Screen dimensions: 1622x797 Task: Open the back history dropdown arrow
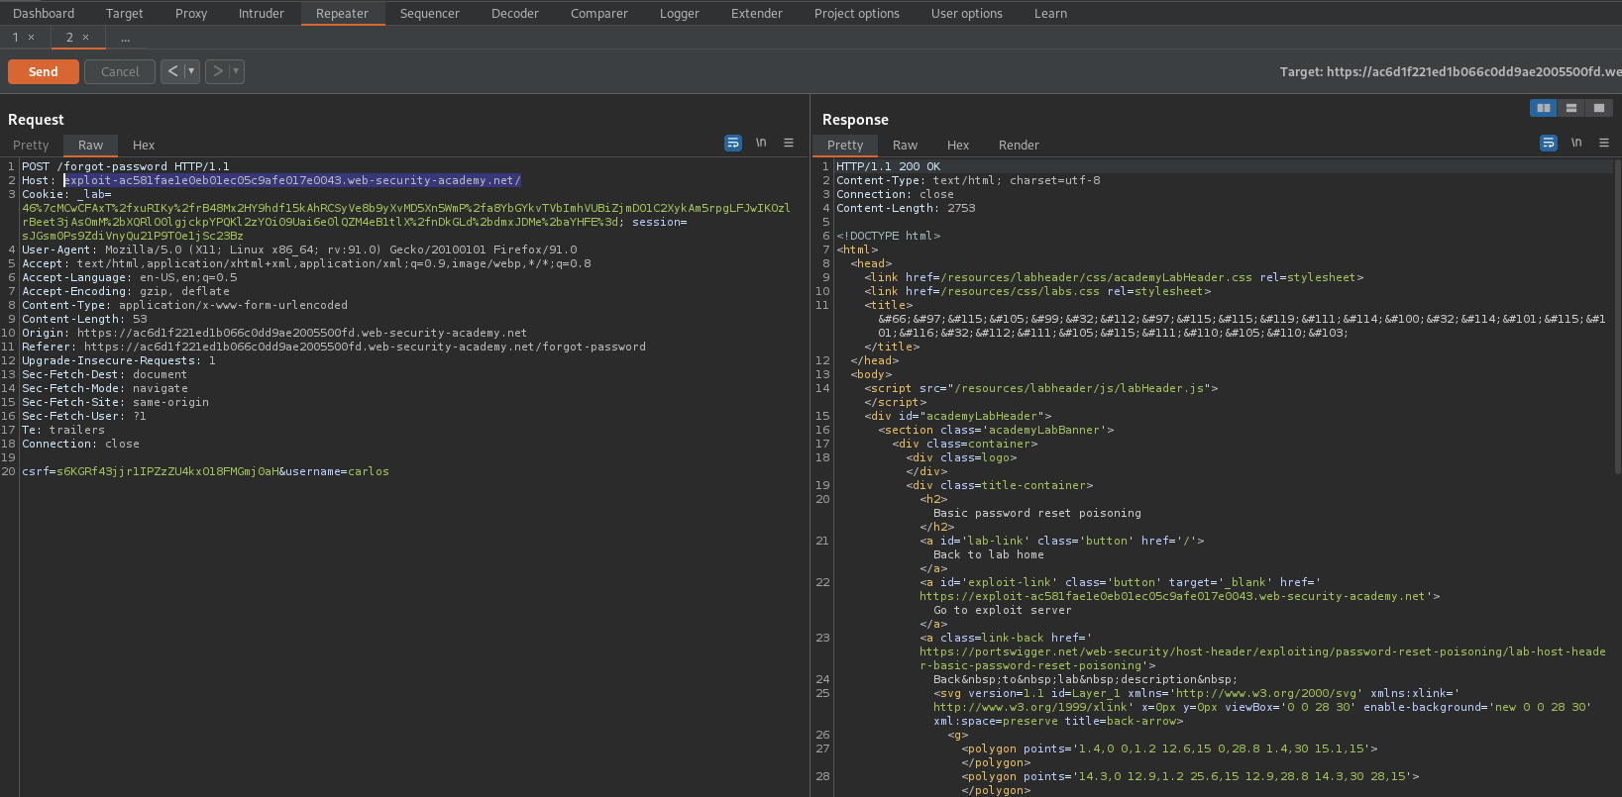(191, 71)
